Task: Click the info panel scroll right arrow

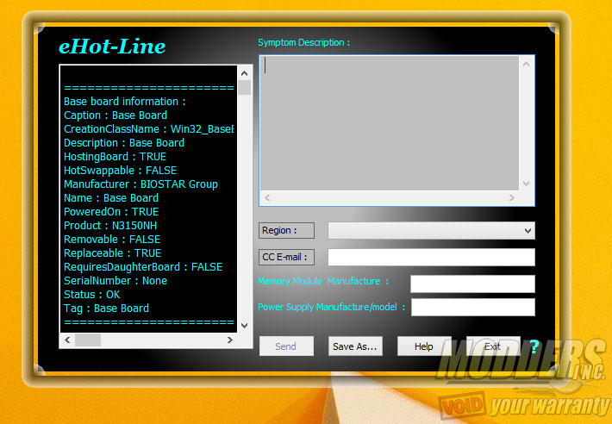Action: pos(230,340)
